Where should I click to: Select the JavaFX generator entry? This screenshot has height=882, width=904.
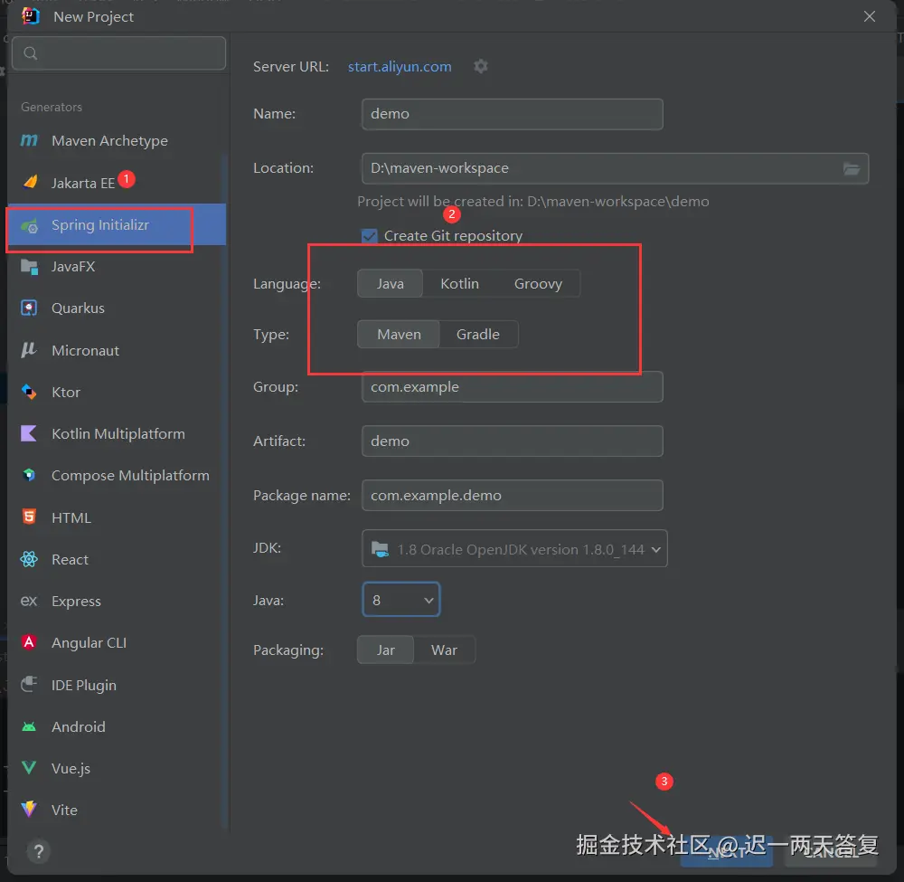(117, 267)
